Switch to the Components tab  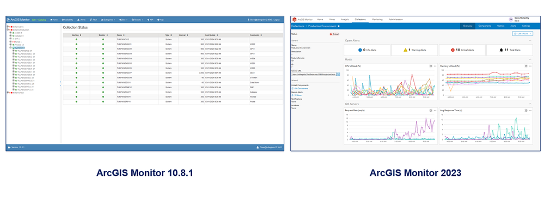coord(484,26)
